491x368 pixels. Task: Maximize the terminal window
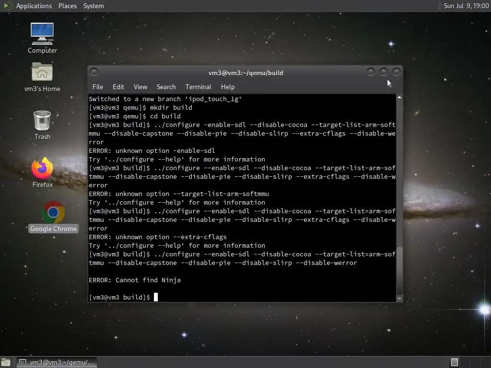pyautogui.click(x=384, y=72)
